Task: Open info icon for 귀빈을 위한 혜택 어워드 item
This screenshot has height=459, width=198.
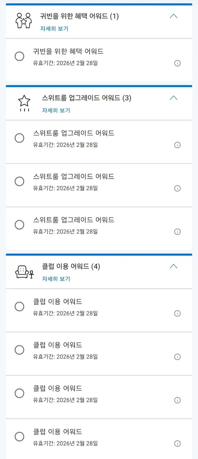Action: click(177, 63)
